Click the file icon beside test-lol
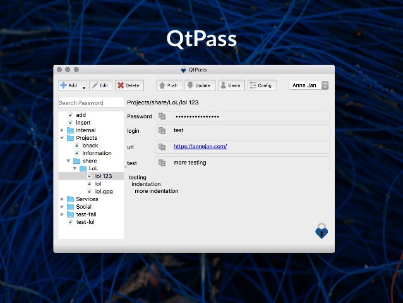 70,222
